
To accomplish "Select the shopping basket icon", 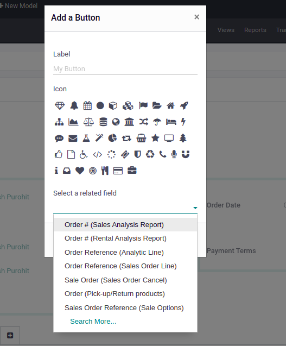I will click(141, 139).
